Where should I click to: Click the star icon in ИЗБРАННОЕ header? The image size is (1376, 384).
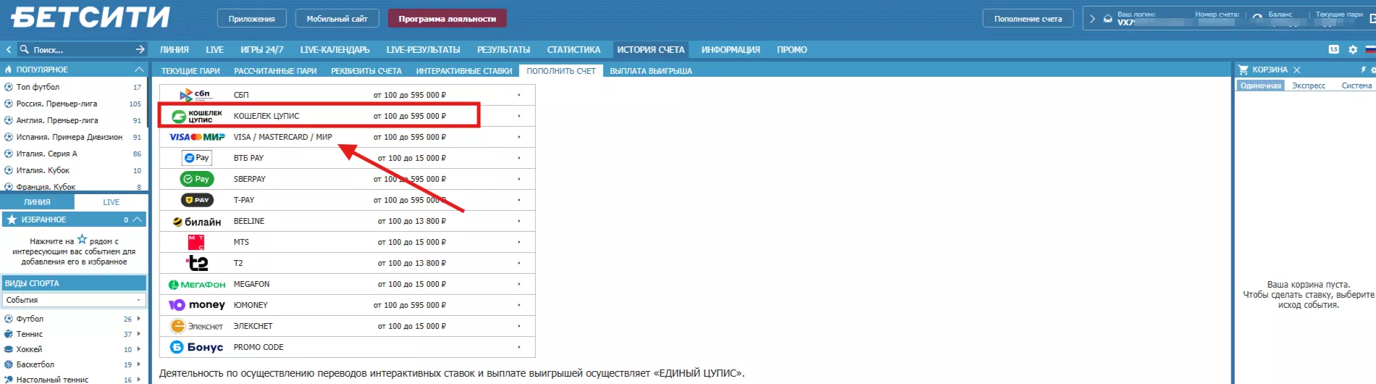coord(11,220)
